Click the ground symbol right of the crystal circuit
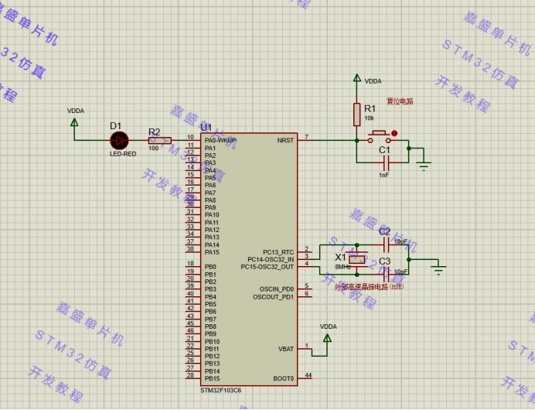The image size is (535, 410). click(438, 270)
